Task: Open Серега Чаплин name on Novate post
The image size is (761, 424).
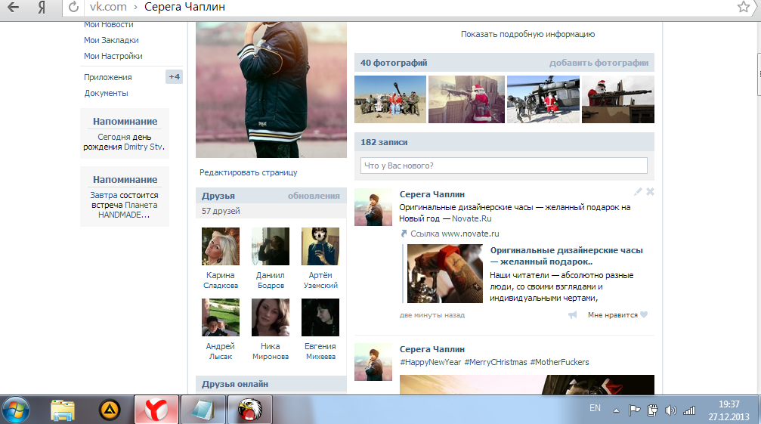Action: [432, 194]
